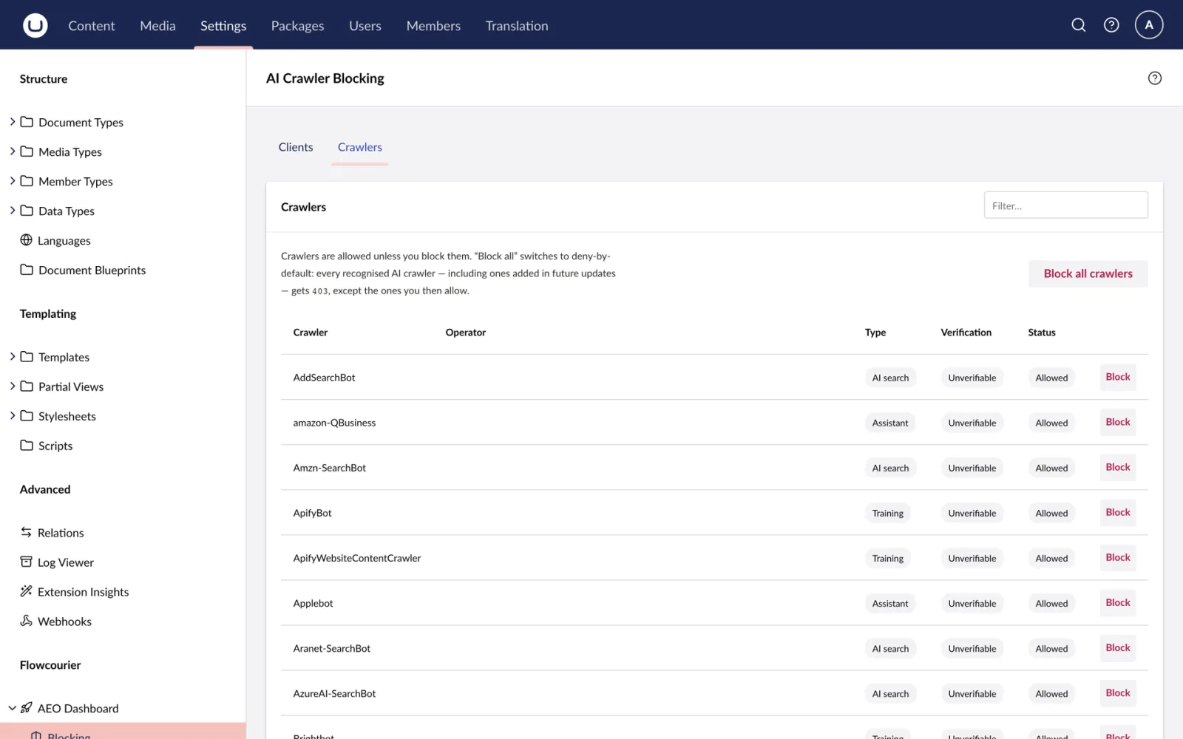Click the Webhooks icon
Image resolution: width=1183 pixels, height=739 pixels.
click(x=27, y=621)
